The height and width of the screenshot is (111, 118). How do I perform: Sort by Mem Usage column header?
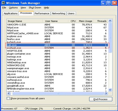85,21
